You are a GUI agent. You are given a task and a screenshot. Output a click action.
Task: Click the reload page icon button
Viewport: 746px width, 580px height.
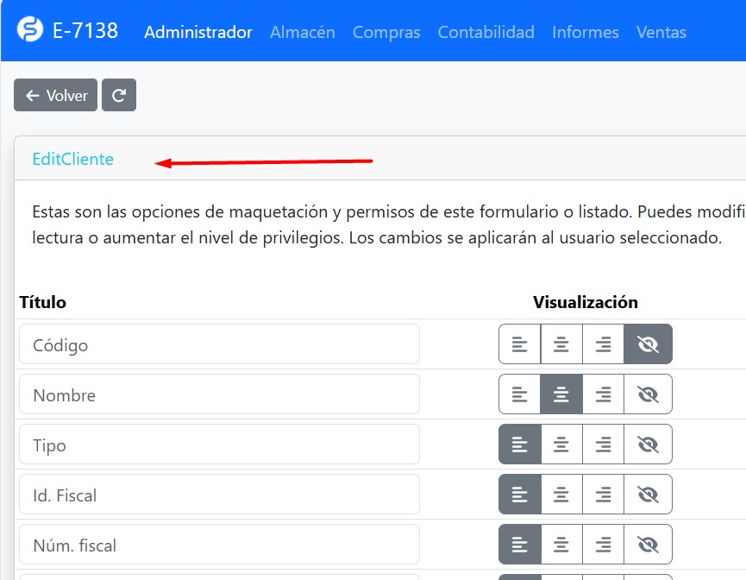(x=119, y=96)
